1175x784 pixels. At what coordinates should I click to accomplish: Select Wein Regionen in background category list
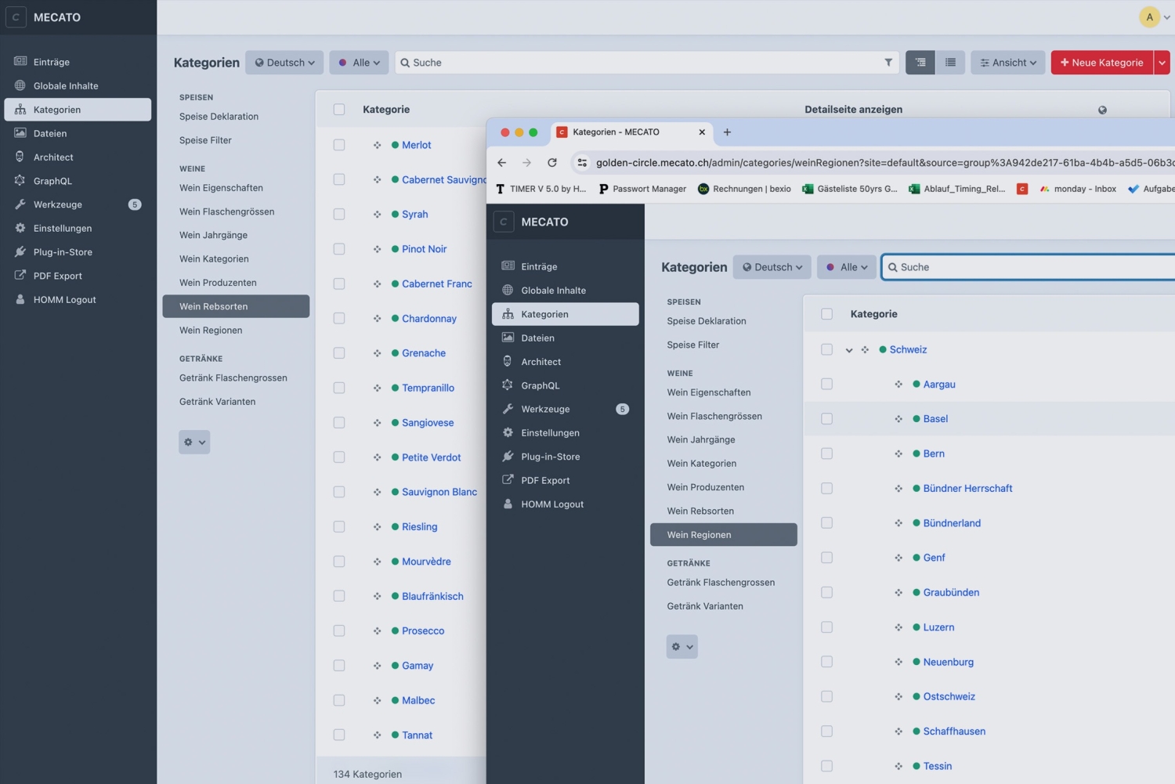(236, 331)
